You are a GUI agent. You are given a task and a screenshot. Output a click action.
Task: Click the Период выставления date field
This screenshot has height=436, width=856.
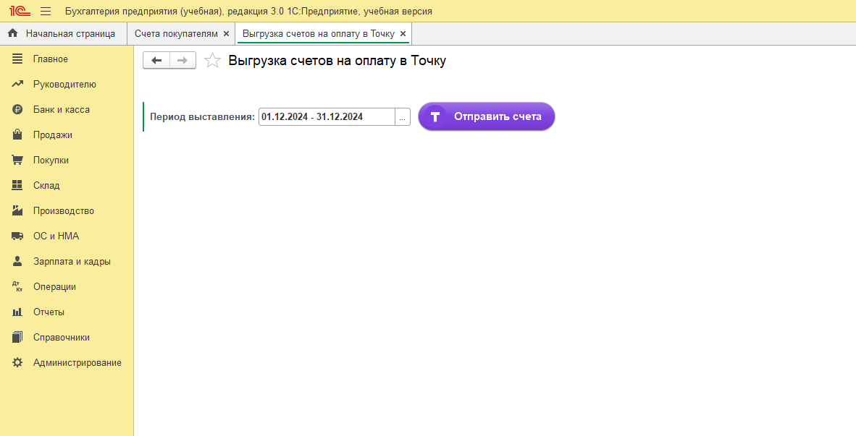[326, 116]
